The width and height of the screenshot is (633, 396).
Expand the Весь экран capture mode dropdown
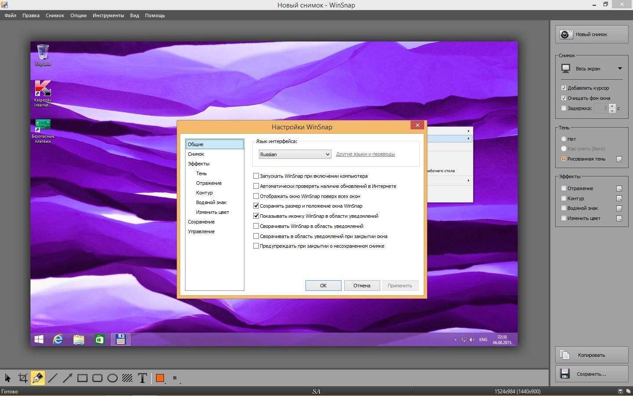pyautogui.click(x=620, y=69)
